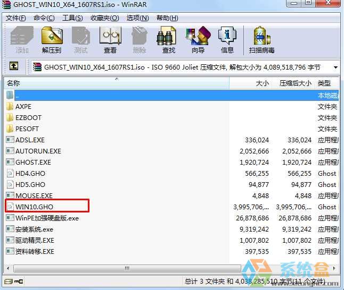
Task: Click the WinRAR title bar icon
Action: coord(6,4)
